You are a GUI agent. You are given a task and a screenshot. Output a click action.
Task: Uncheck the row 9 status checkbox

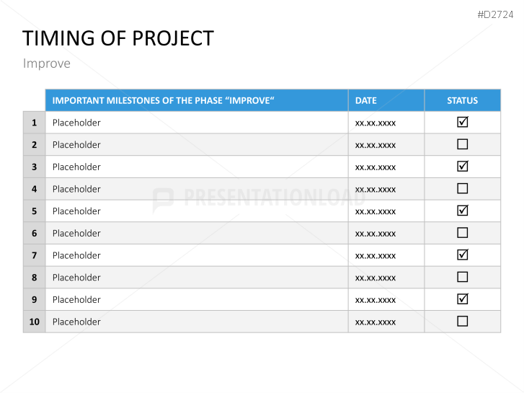pos(463,299)
